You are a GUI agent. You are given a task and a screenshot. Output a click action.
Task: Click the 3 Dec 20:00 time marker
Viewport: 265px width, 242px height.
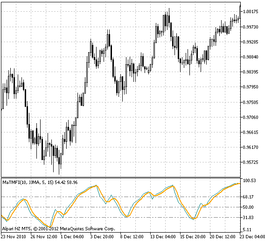(102, 236)
